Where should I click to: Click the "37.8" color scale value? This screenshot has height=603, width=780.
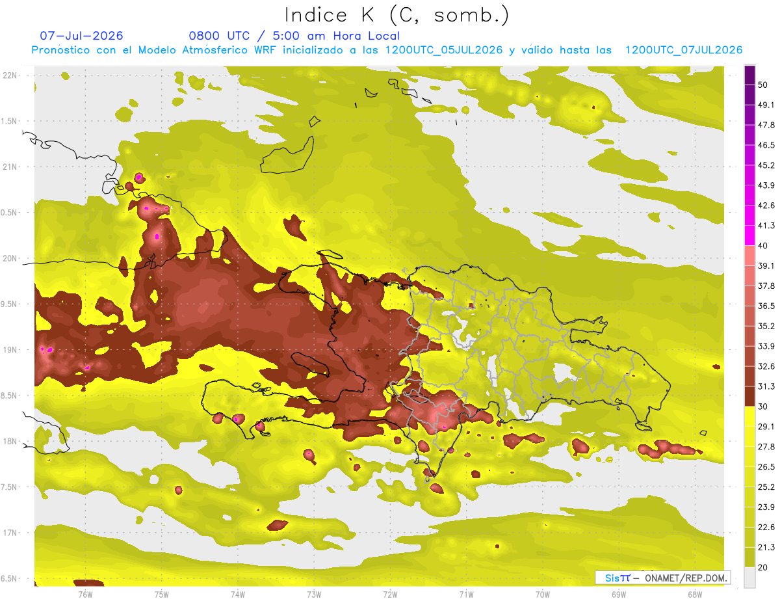tap(766, 286)
